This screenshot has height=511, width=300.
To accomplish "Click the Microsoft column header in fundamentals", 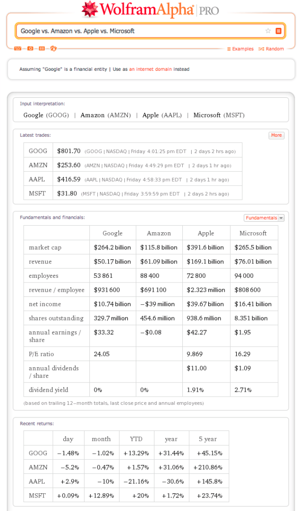I will point(253,233).
